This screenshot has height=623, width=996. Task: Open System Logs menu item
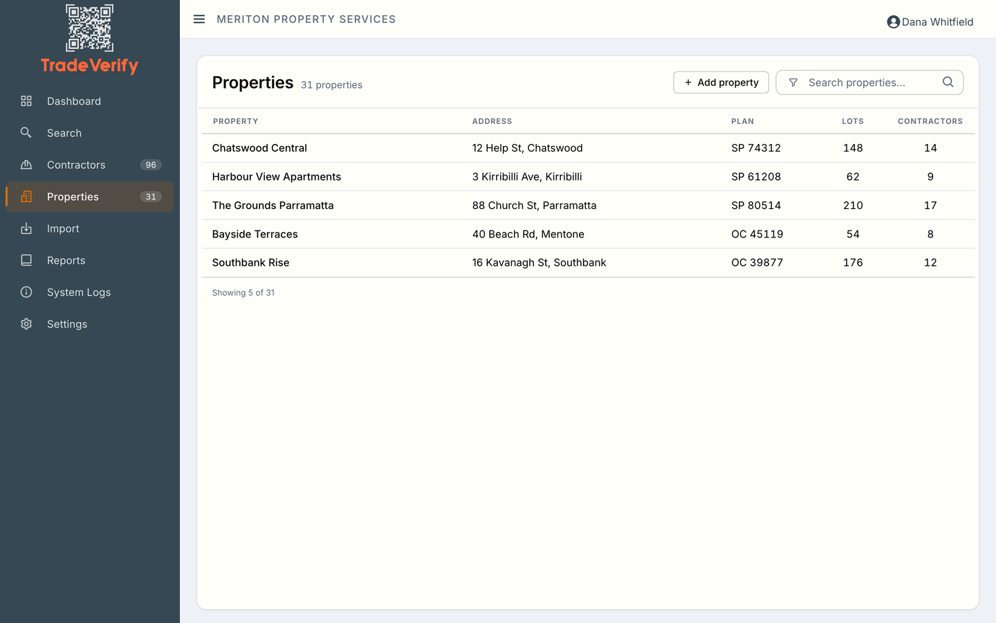(x=90, y=292)
